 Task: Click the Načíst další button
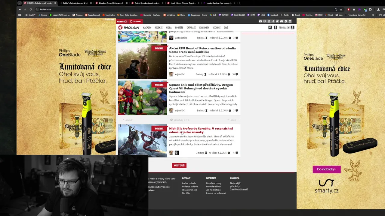point(179,166)
